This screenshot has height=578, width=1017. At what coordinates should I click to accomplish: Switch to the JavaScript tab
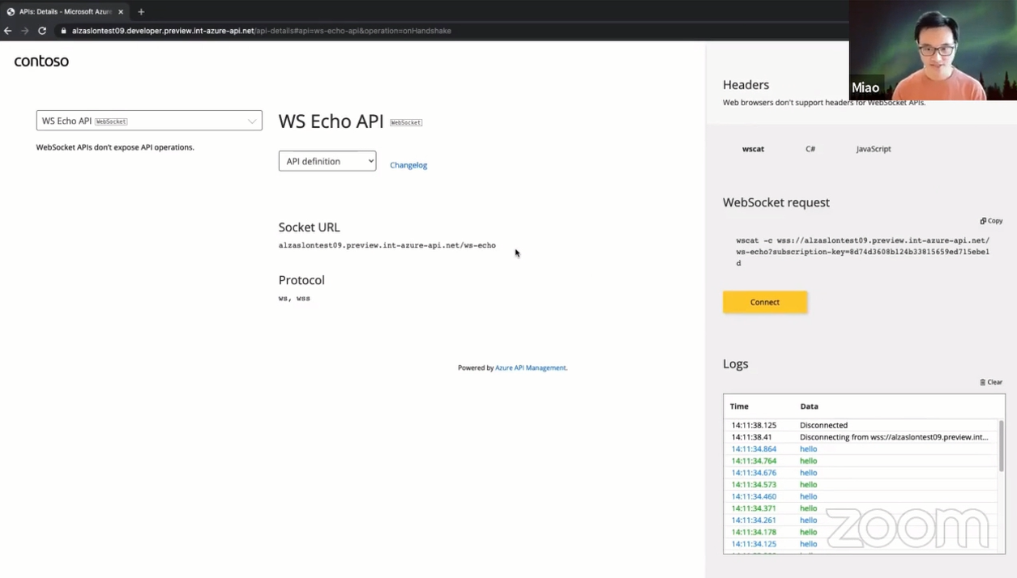tap(874, 149)
